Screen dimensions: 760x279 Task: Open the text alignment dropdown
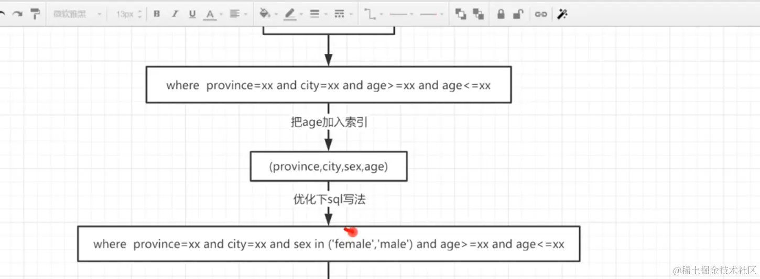237,14
